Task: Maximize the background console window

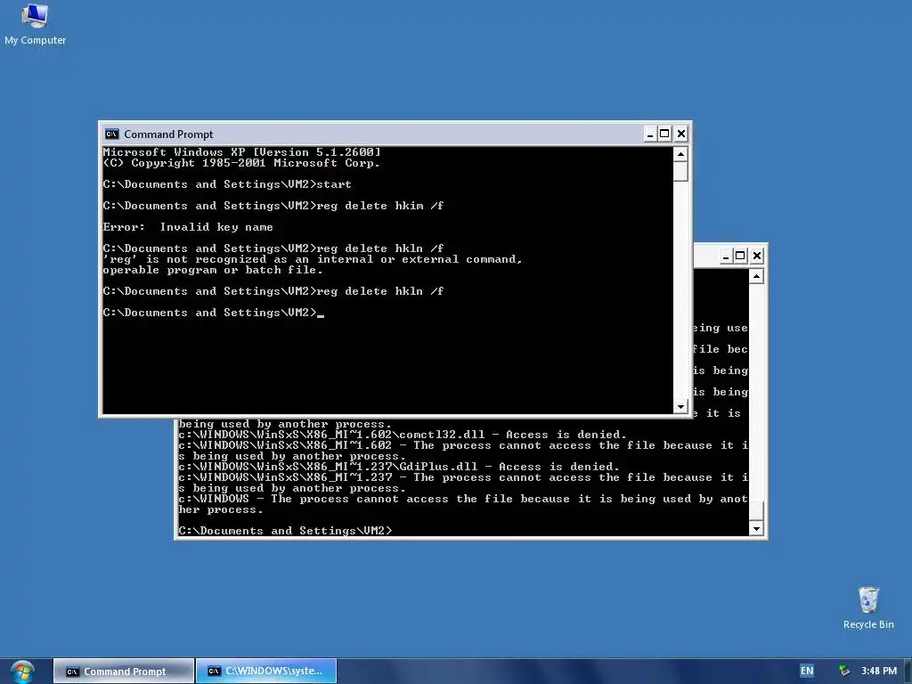Action: click(x=740, y=256)
